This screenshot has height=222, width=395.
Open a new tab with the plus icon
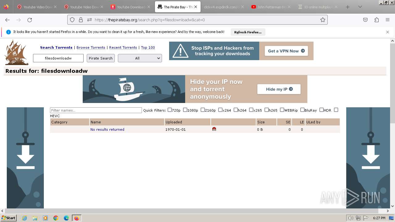pos(348,7)
